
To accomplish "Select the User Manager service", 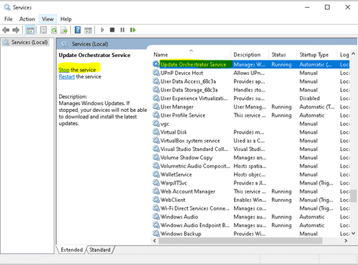I will pos(251,106).
